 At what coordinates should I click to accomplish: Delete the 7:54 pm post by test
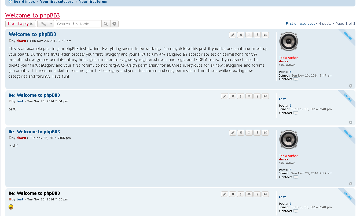[x=233, y=96]
